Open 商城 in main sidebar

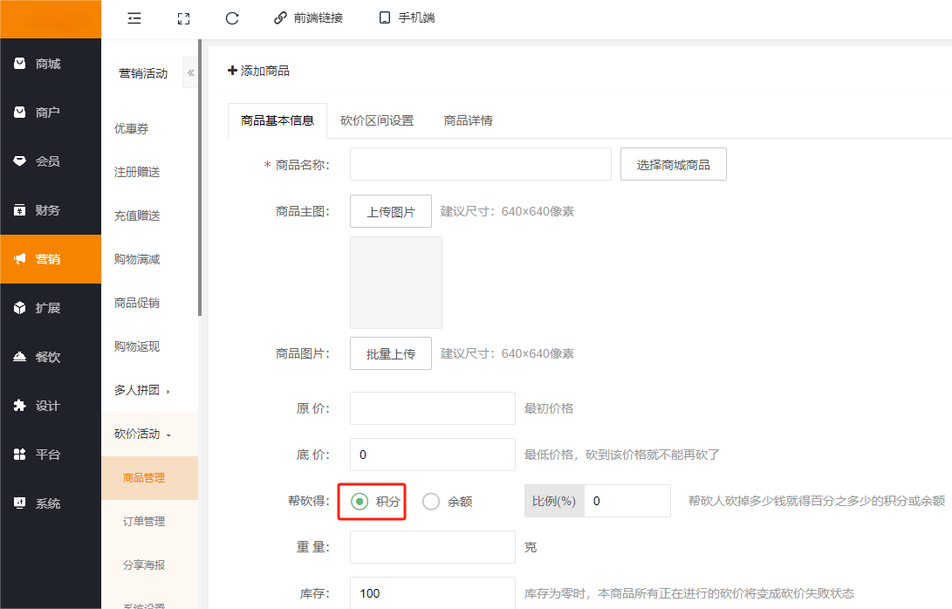tap(50, 64)
